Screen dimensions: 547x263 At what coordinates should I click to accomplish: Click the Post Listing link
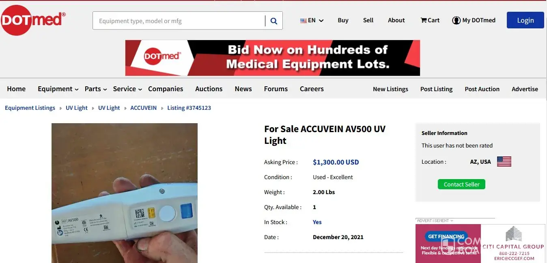pyautogui.click(x=436, y=89)
